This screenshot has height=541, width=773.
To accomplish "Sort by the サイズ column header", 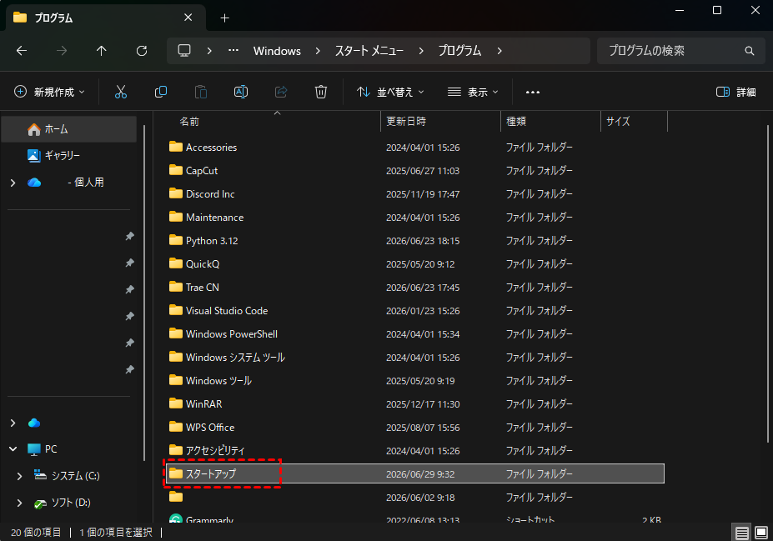I will point(618,122).
